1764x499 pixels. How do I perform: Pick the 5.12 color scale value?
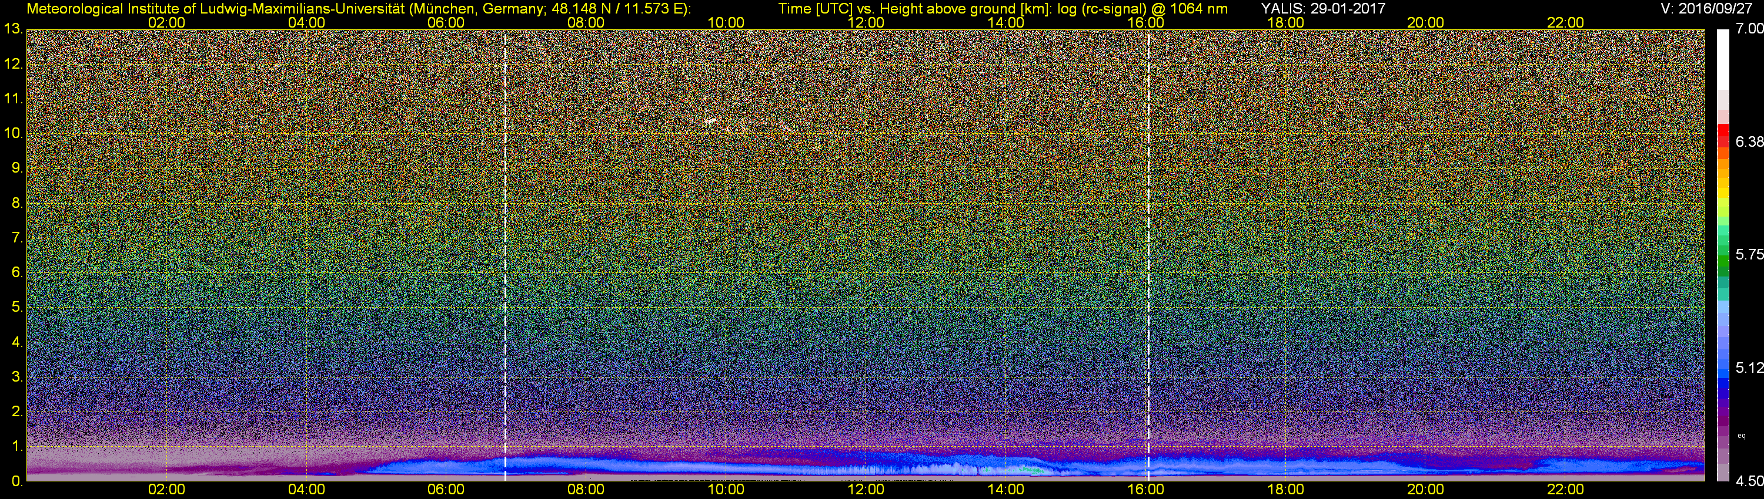tap(1750, 369)
